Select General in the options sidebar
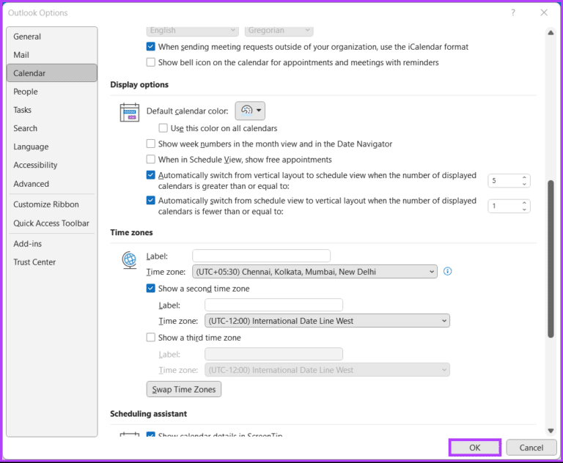This screenshot has width=563, height=463. [52, 37]
